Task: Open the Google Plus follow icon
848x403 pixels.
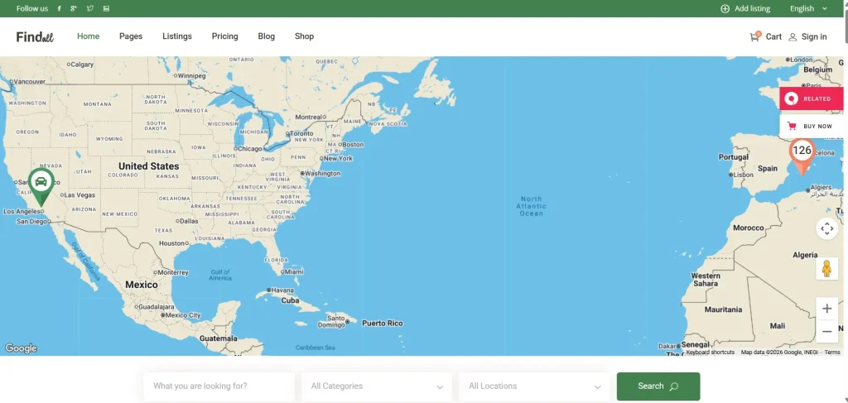Action: [74, 8]
